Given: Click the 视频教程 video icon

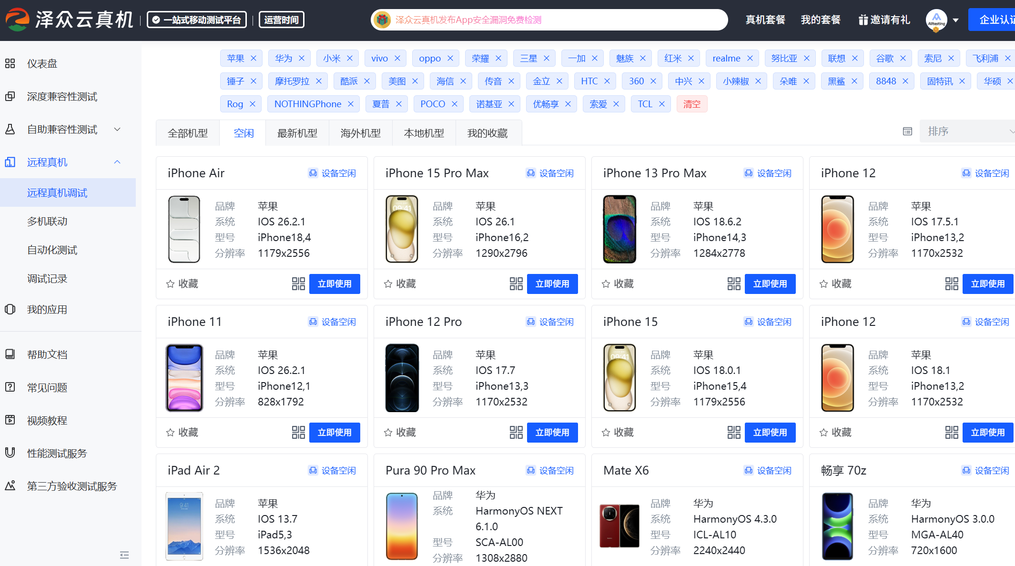Looking at the screenshot, I should (10, 420).
